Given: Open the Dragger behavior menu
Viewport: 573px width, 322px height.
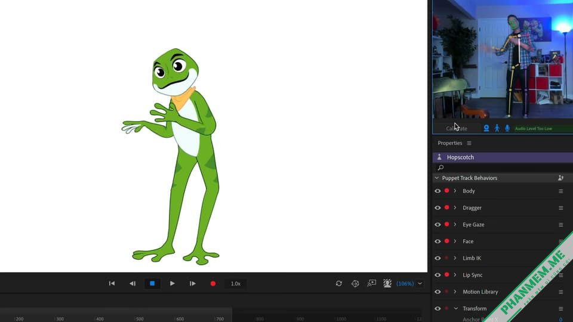Looking at the screenshot, I should pos(560,208).
